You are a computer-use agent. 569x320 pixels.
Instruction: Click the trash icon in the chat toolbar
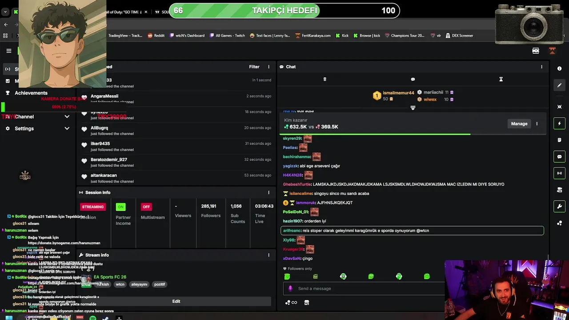(x=325, y=79)
